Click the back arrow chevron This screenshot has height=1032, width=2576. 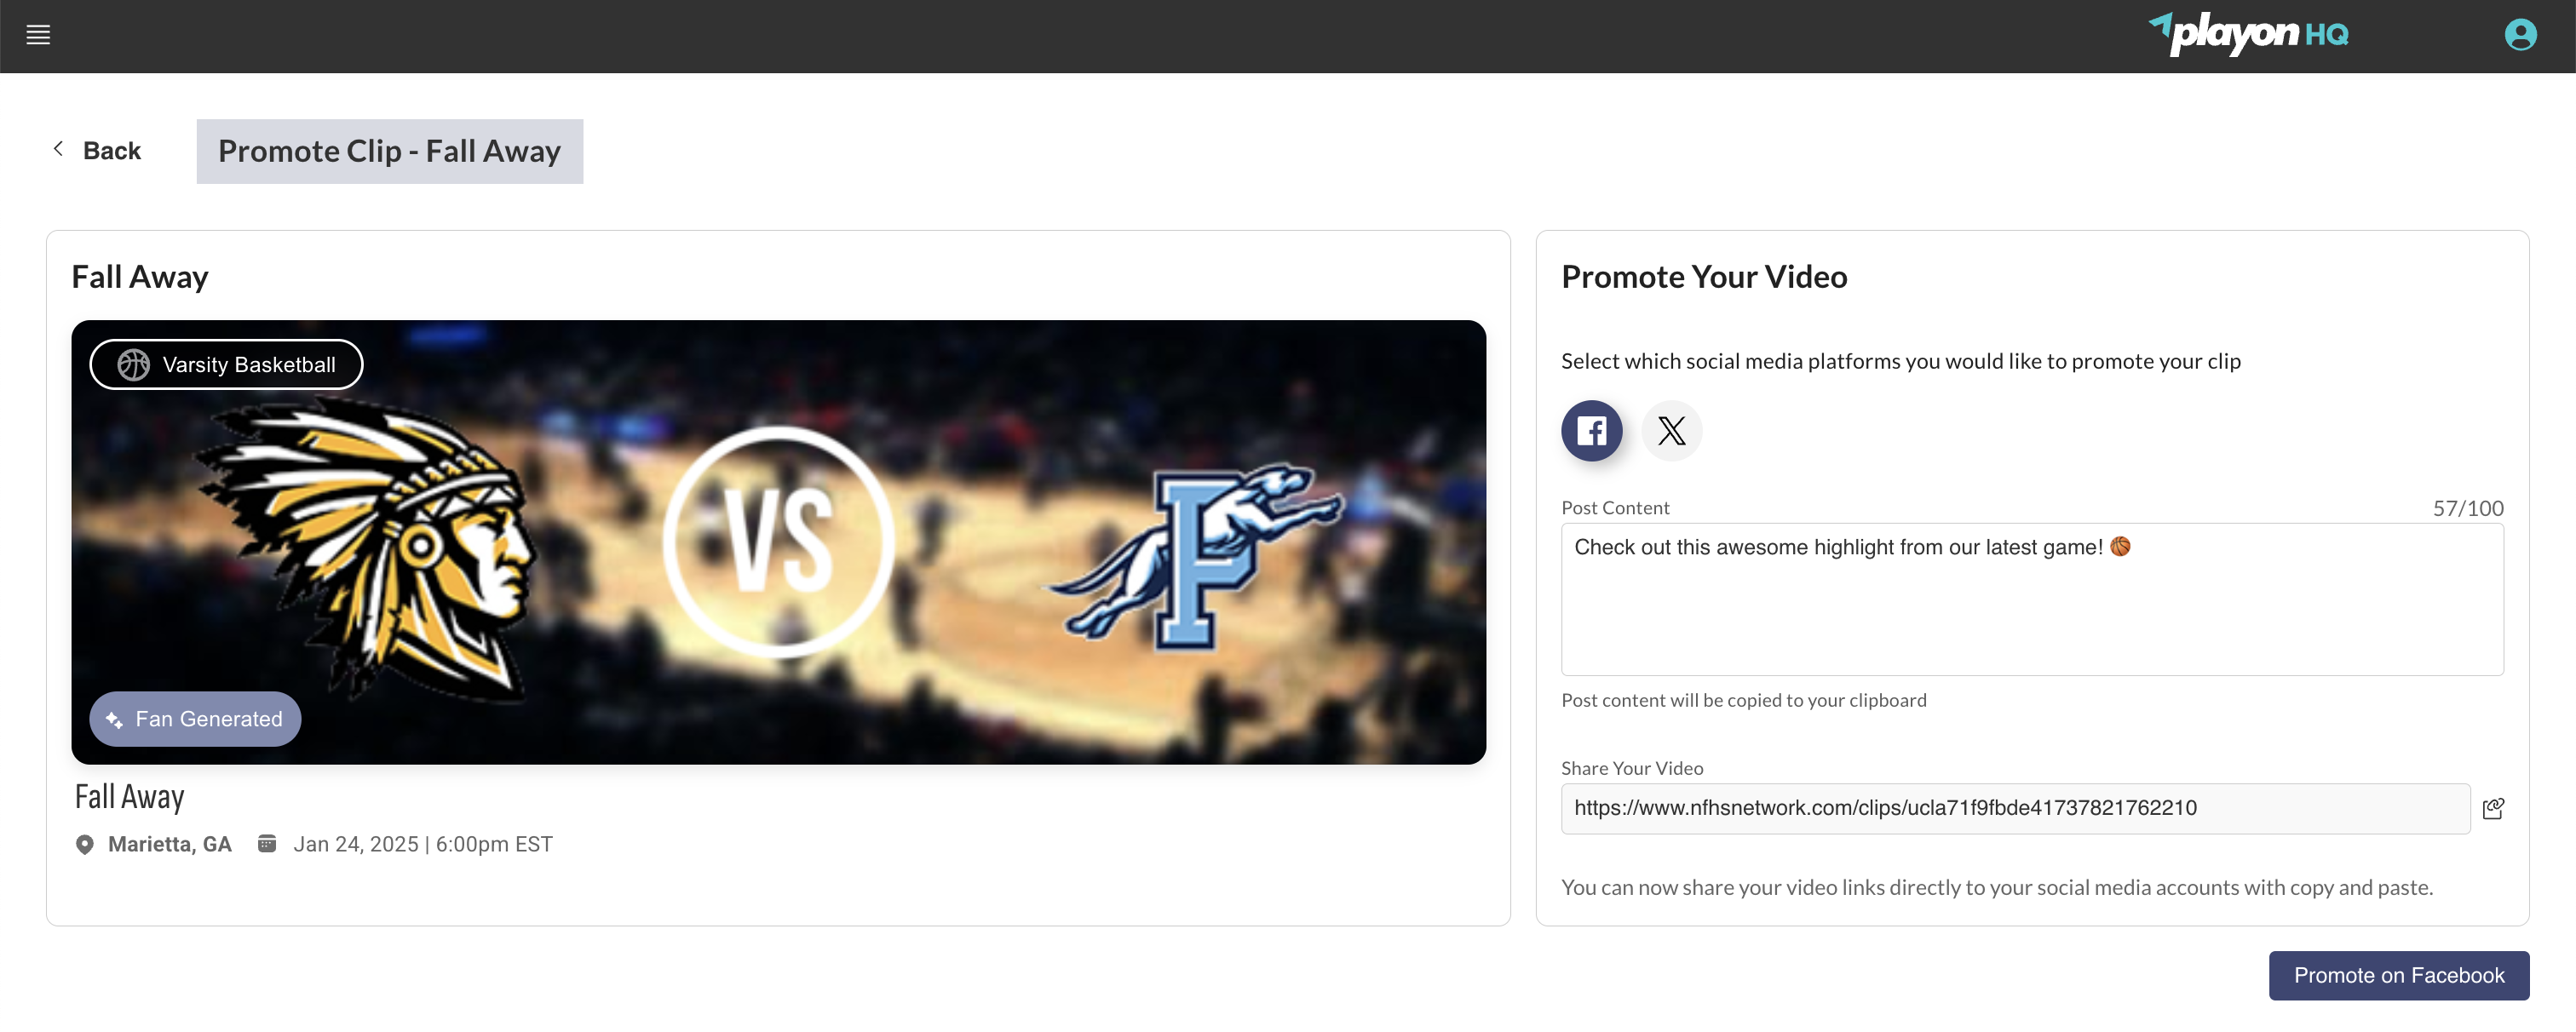pos(58,149)
